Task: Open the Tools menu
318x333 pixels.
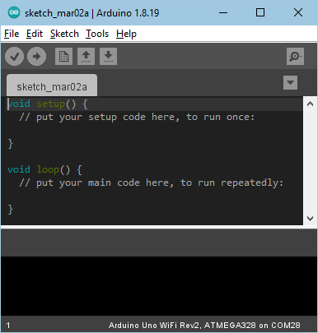Action: tap(97, 34)
